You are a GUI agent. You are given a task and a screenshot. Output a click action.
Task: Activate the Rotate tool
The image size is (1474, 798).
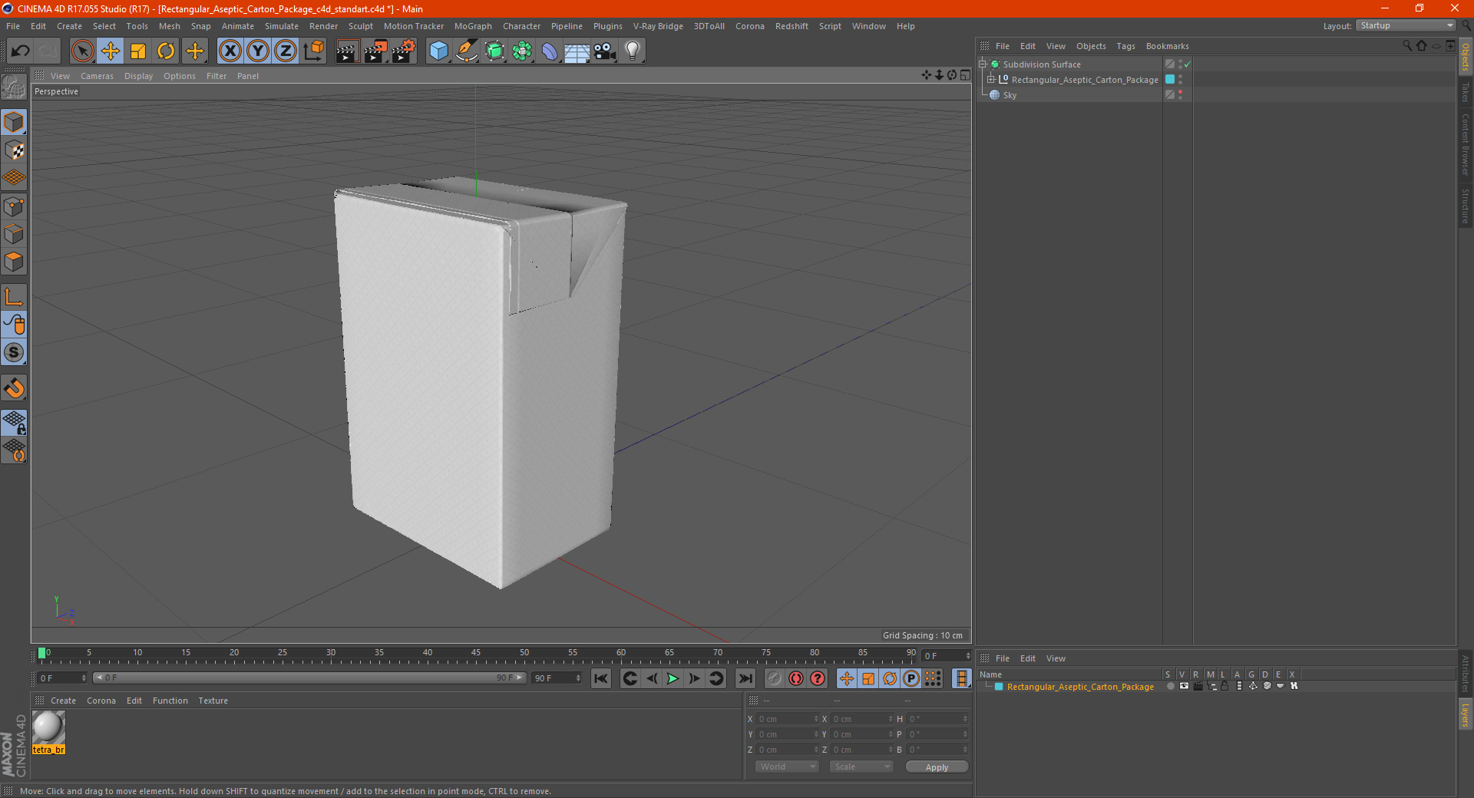click(166, 51)
